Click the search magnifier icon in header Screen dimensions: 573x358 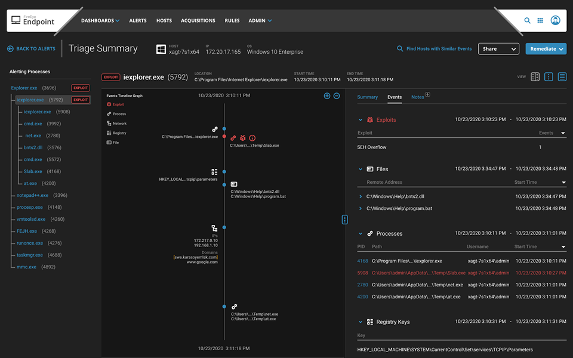[x=527, y=20]
